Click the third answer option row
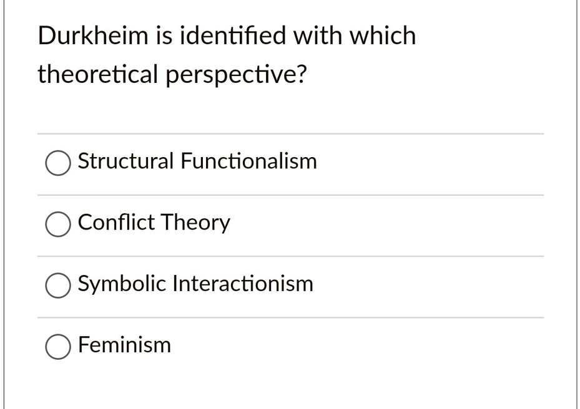580x409 pixels. (x=290, y=284)
